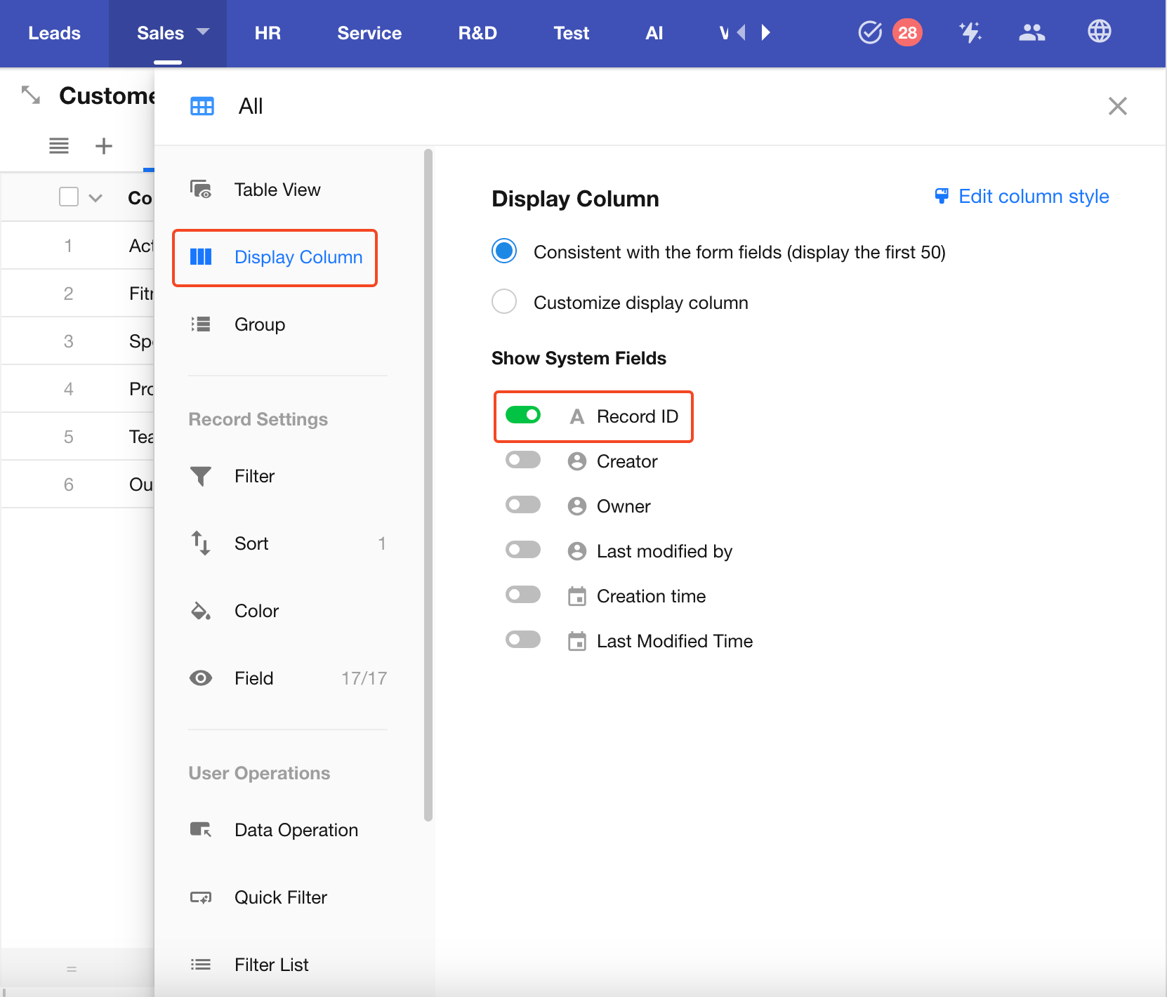
Task: Click the globe language icon
Action: (x=1099, y=32)
